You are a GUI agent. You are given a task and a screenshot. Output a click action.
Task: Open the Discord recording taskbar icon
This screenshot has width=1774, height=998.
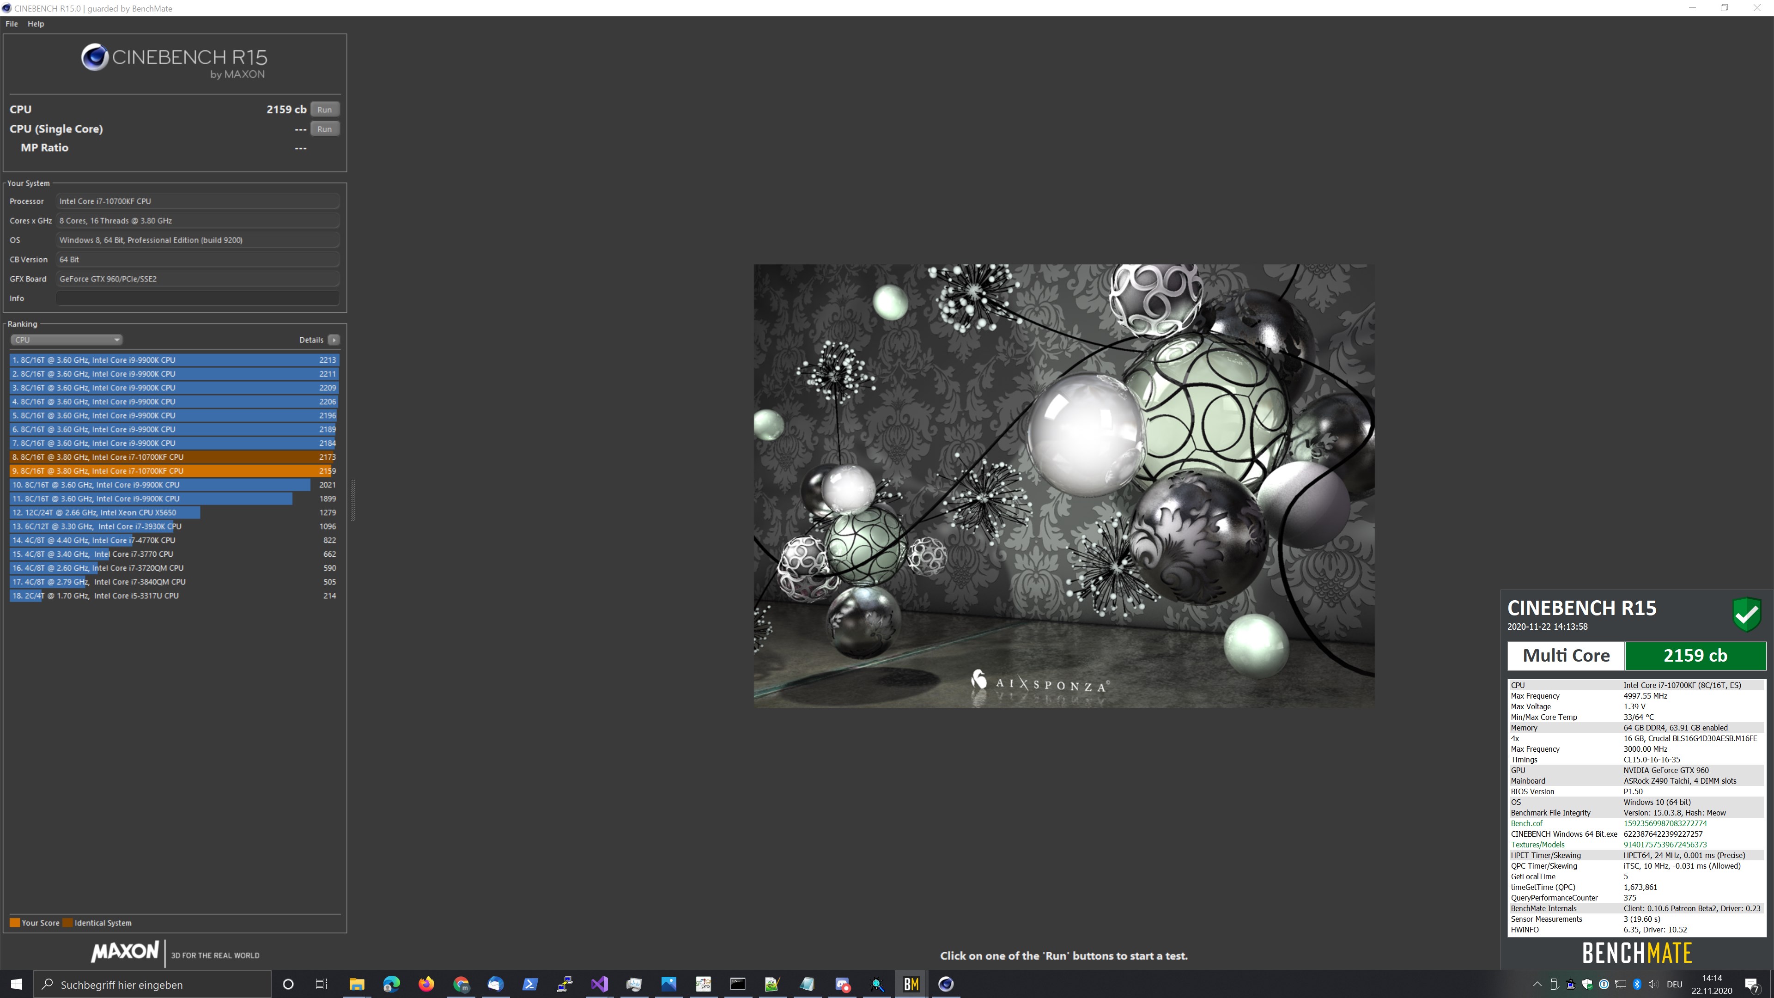[x=842, y=984]
